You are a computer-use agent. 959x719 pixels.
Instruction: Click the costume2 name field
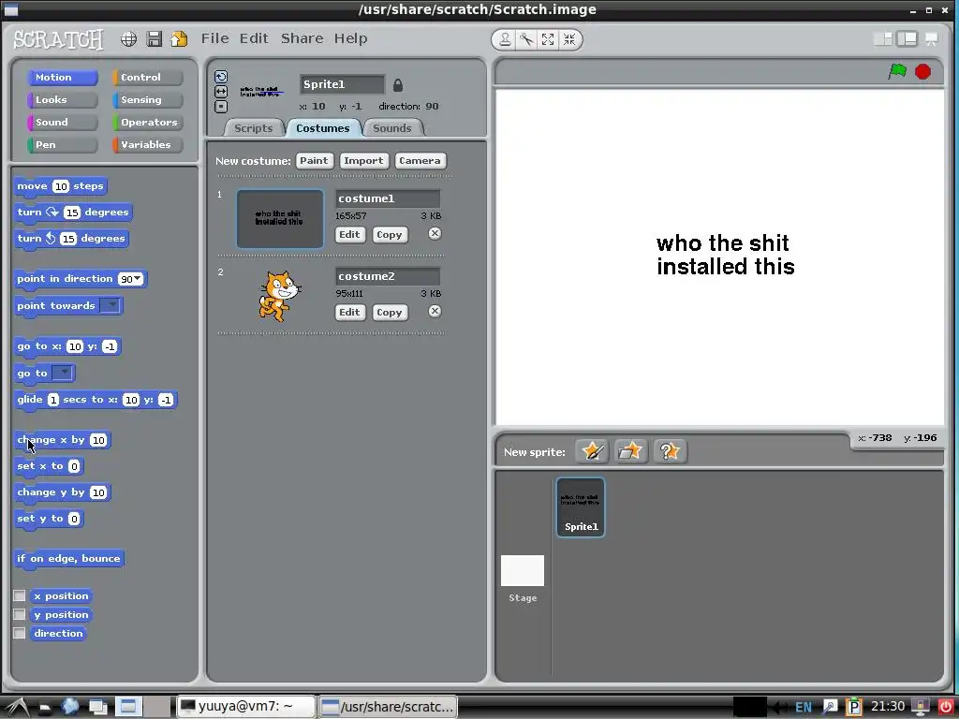pyautogui.click(x=388, y=276)
